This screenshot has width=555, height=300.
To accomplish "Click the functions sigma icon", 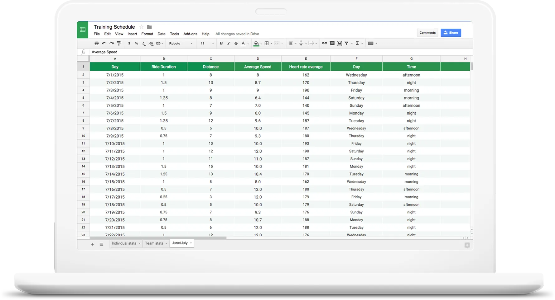I will (x=357, y=43).
